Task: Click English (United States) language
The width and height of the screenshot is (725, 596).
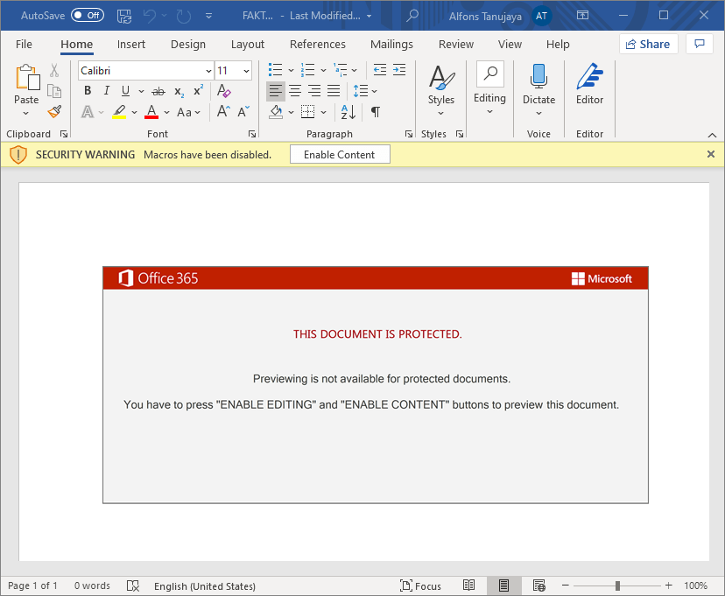Action: coord(205,585)
